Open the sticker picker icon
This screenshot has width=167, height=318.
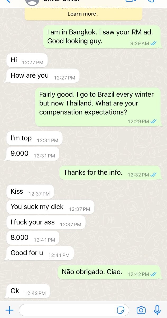(121, 310)
